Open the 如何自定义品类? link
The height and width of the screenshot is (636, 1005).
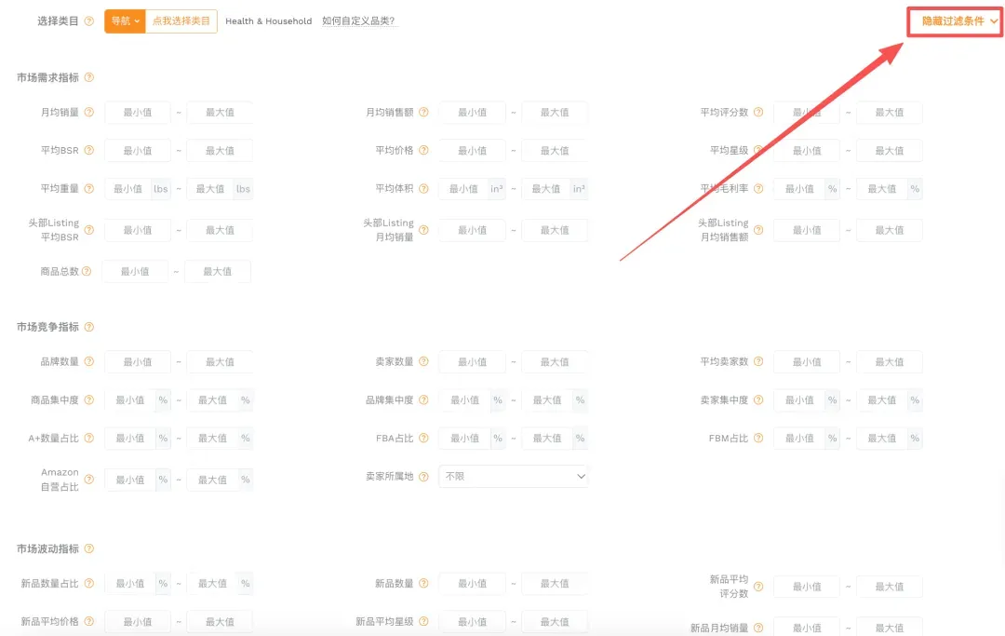coord(359,21)
